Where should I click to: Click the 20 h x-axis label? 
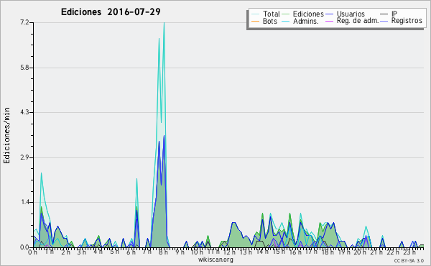pyautogui.click(x=360, y=252)
